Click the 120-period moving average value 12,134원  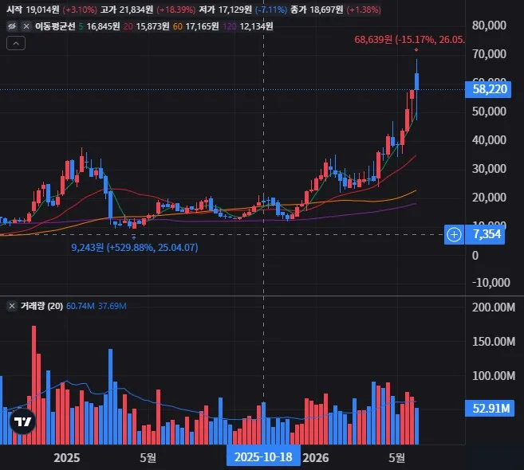click(x=256, y=26)
